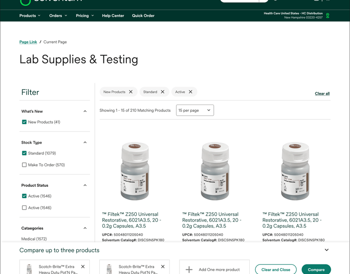The height and width of the screenshot is (274, 350).
Task: Click Clear all filters link
Action: coord(322,94)
